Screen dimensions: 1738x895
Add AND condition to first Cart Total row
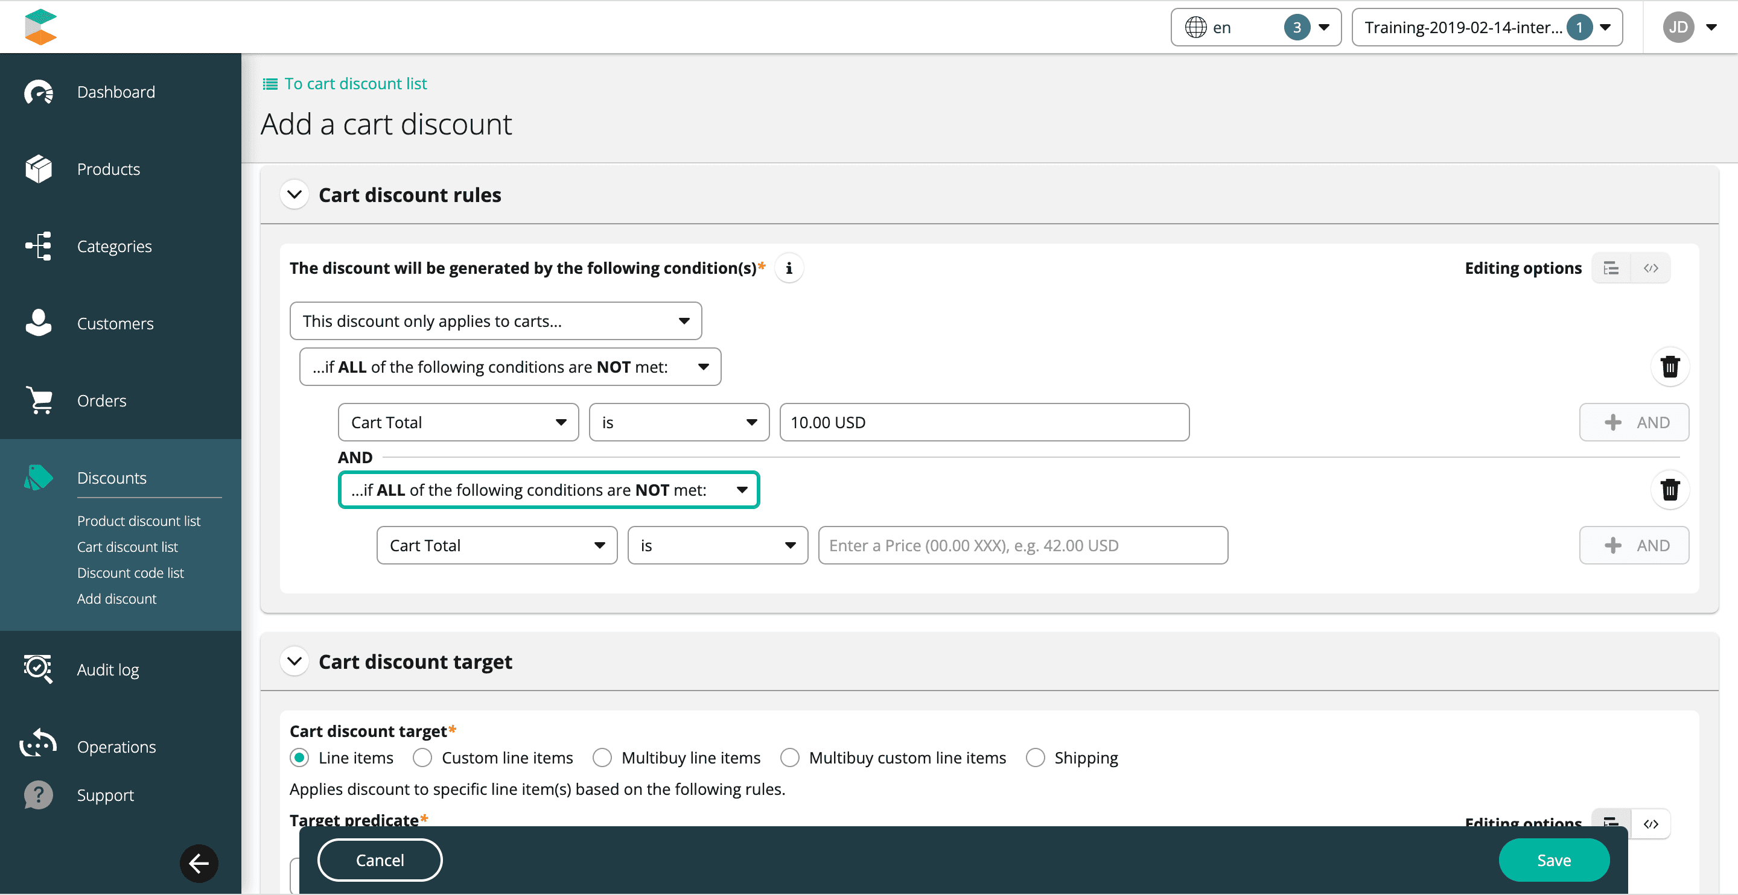pos(1634,422)
